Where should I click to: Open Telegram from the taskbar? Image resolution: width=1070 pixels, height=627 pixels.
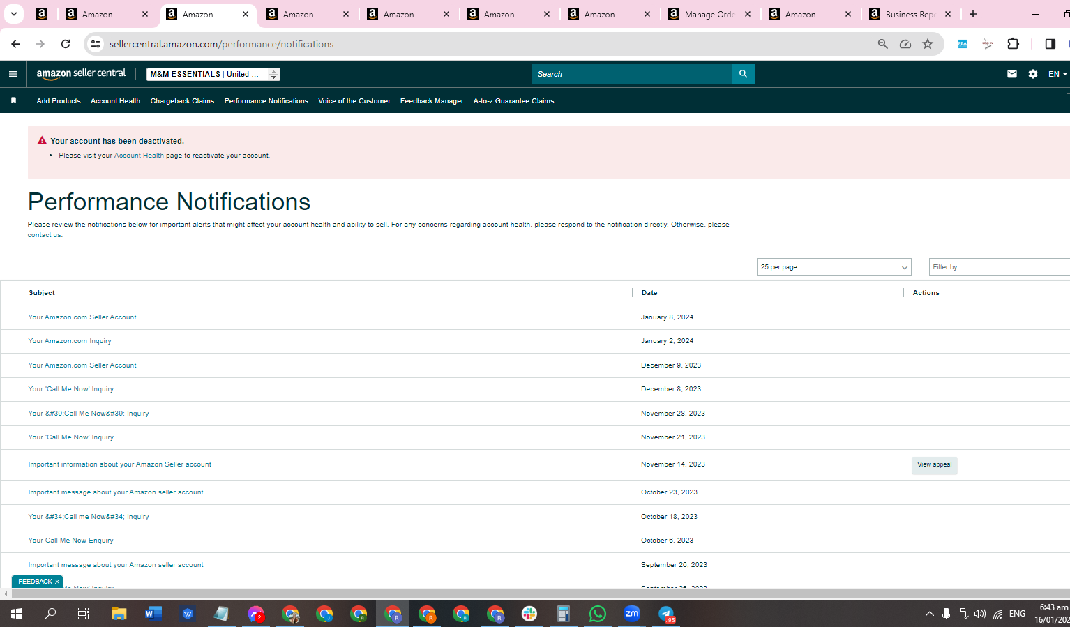(x=666, y=614)
